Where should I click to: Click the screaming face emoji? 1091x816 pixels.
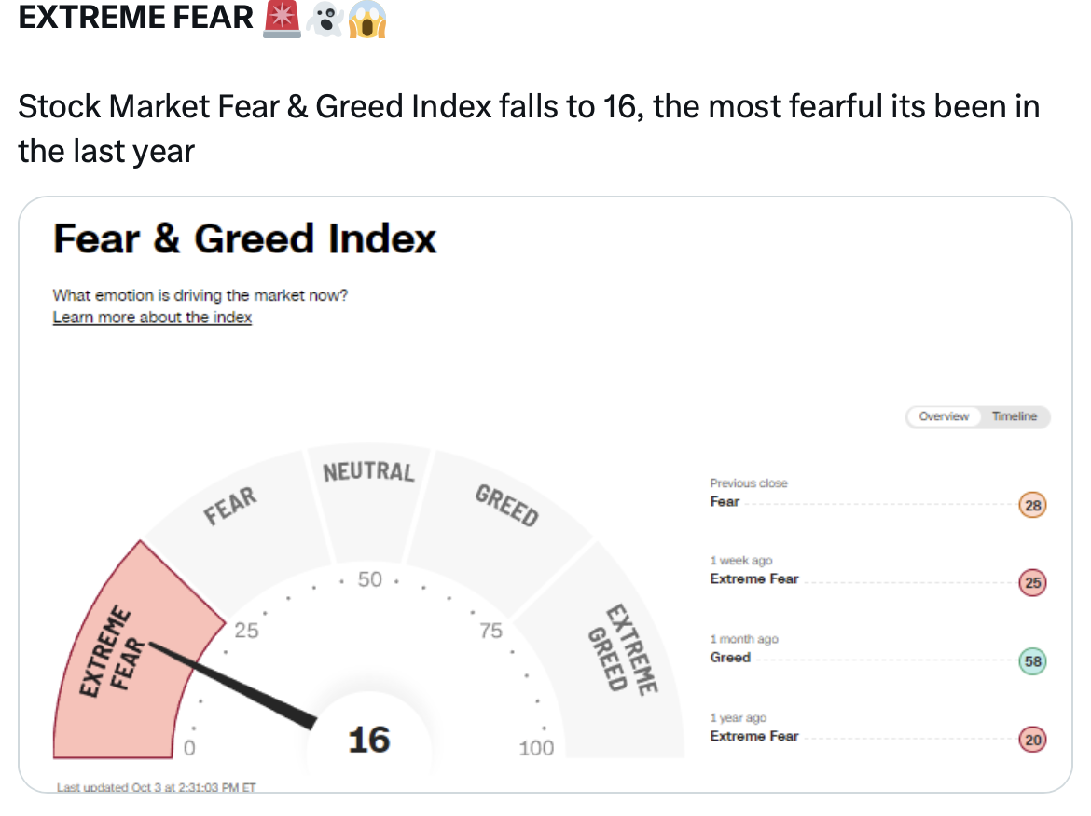click(x=366, y=20)
